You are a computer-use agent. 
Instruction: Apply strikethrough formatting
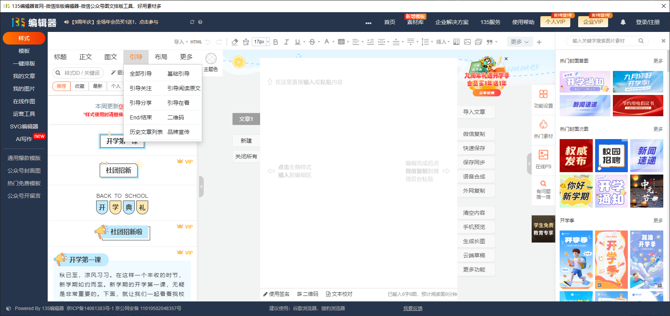coord(312,42)
